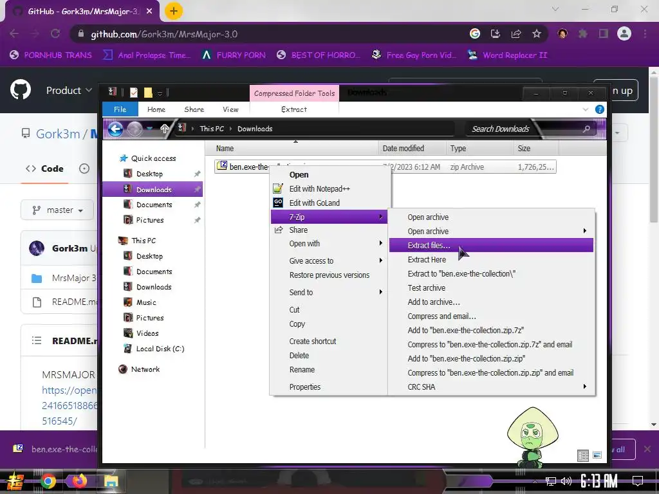Choose Restore previous versions
The height and width of the screenshot is (494, 659).
[329, 275]
